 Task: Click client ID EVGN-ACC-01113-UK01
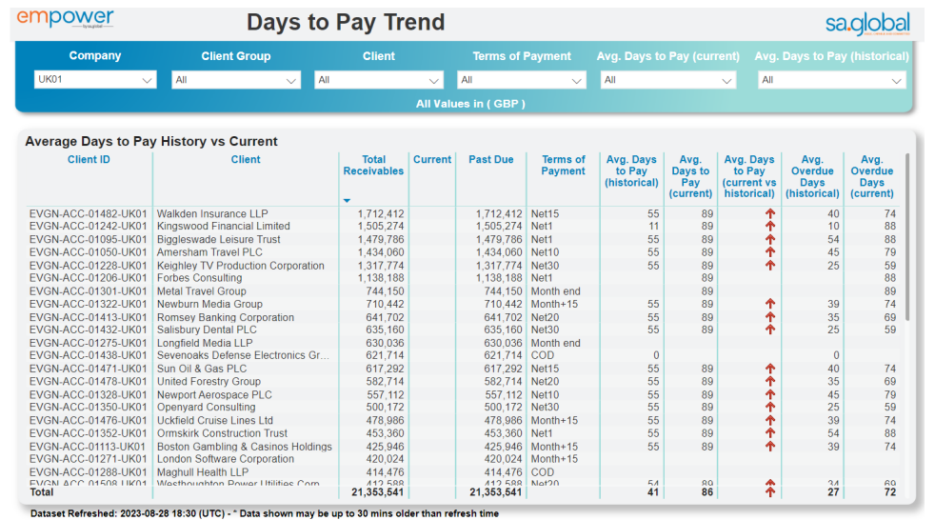pyautogui.click(x=89, y=447)
